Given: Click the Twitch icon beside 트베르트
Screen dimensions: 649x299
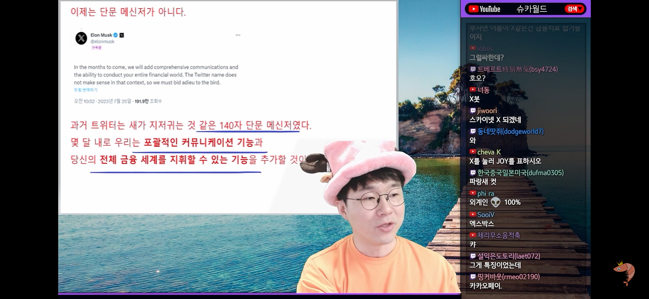Looking at the screenshot, I should pos(473,69).
